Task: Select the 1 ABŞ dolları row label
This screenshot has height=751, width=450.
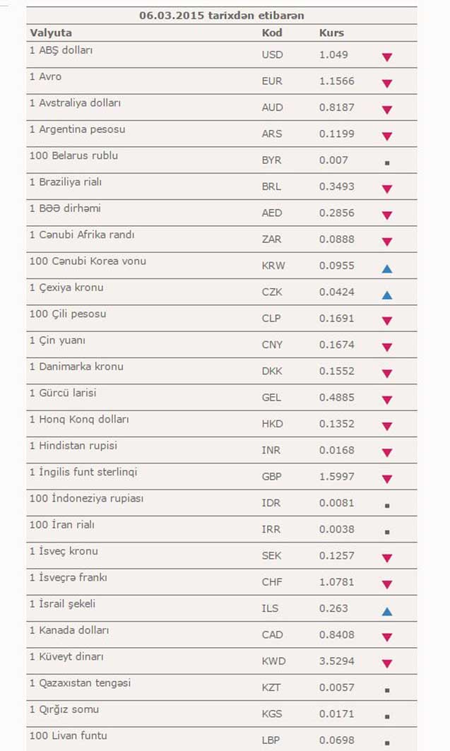Action: coord(61,50)
